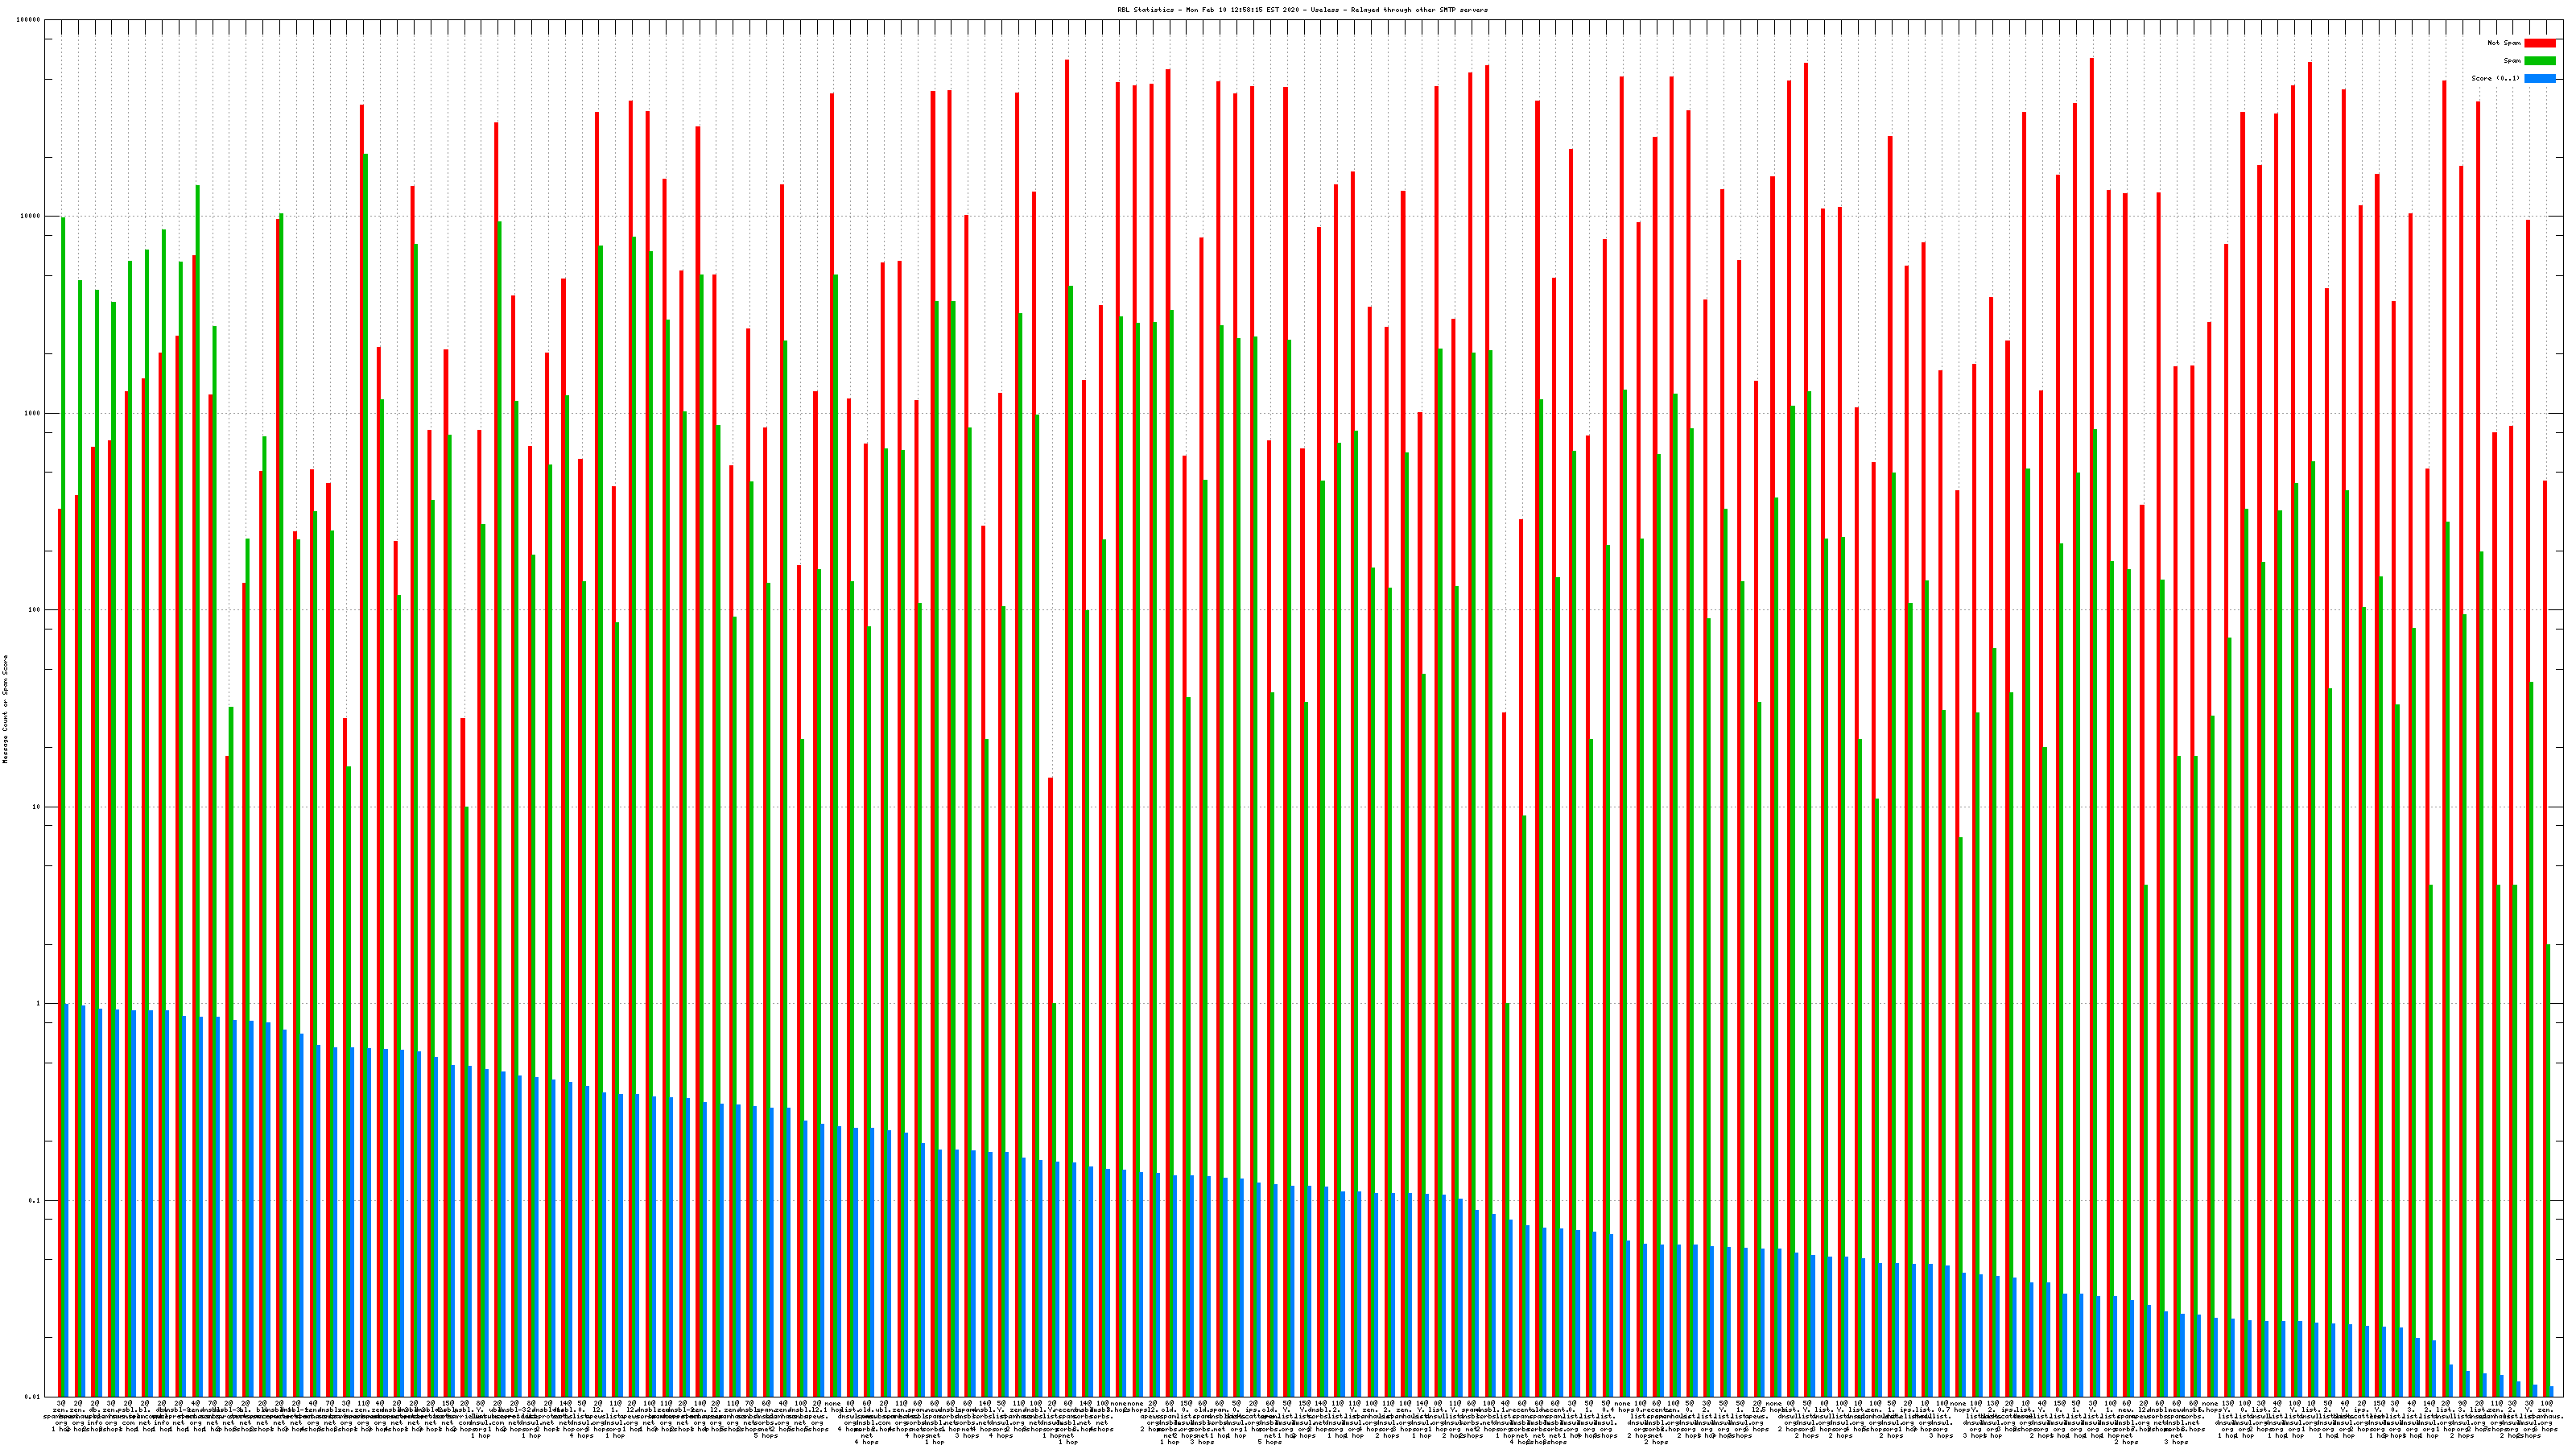
Task: Click the 100000 y-axis label
Action: tap(30, 20)
